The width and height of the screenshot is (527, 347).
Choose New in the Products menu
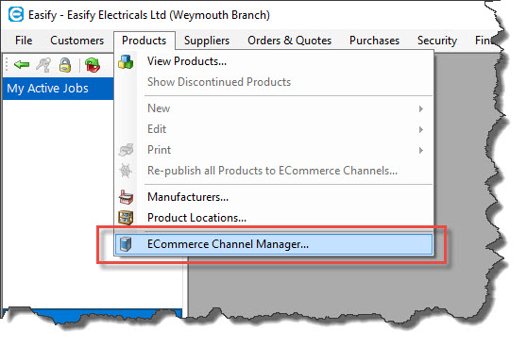point(274,108)
